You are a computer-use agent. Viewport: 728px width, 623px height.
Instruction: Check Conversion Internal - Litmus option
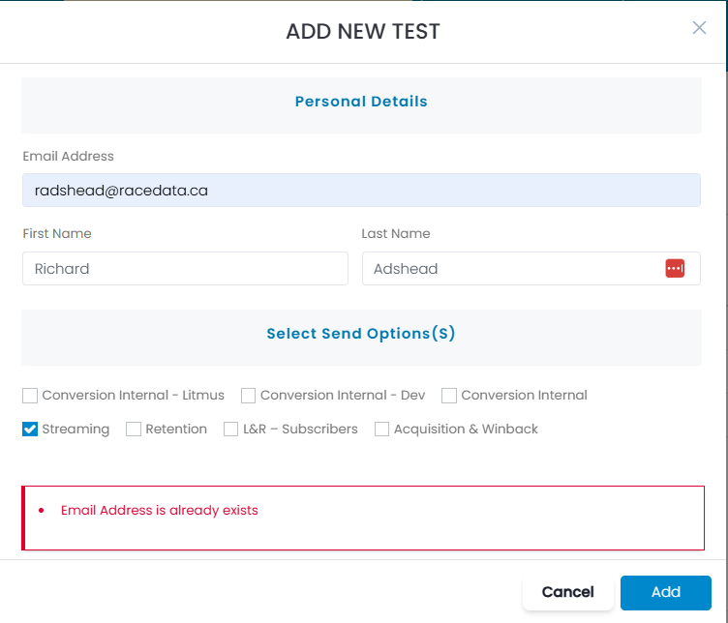pyautogui.click(x=30, y=396)
